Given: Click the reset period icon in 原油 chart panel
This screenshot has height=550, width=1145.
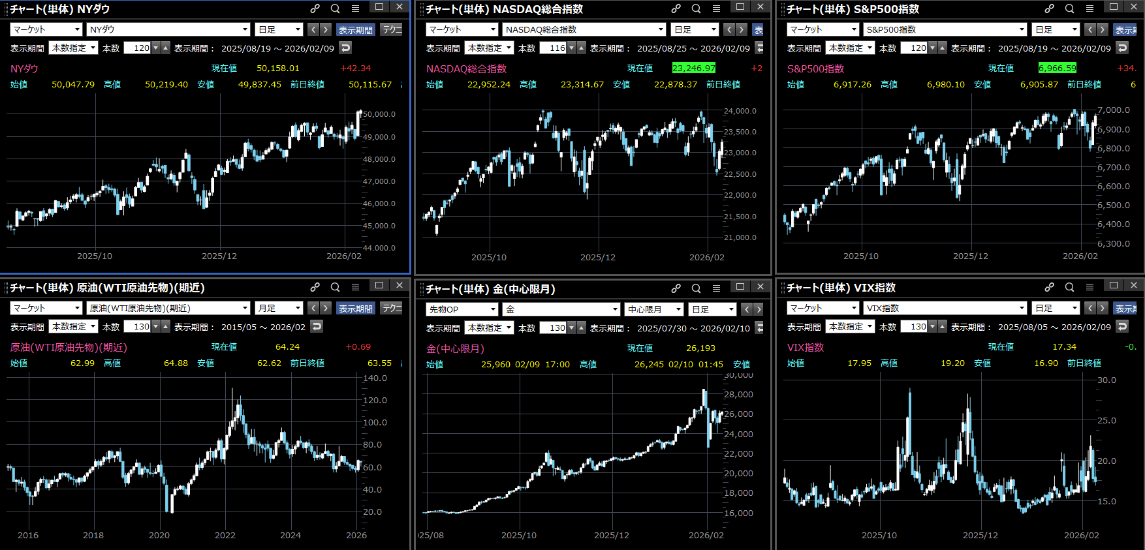Looking at the screenshot, I should pos(317,326).
